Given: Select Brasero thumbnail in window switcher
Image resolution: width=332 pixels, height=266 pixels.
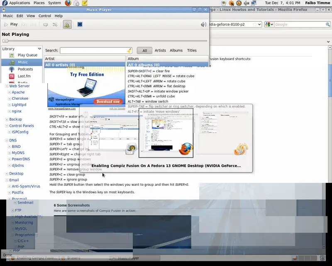Looking at the screenshot, I should [222, 133].
